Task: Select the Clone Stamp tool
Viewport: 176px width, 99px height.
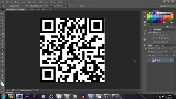Action: point(2,40)
